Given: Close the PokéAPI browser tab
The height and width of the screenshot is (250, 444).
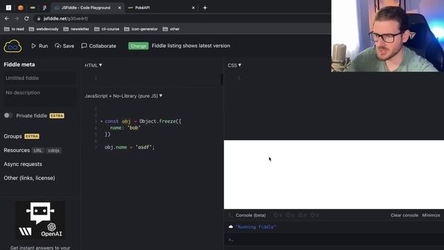Looking at the screenshot, I should click(193, 8).
